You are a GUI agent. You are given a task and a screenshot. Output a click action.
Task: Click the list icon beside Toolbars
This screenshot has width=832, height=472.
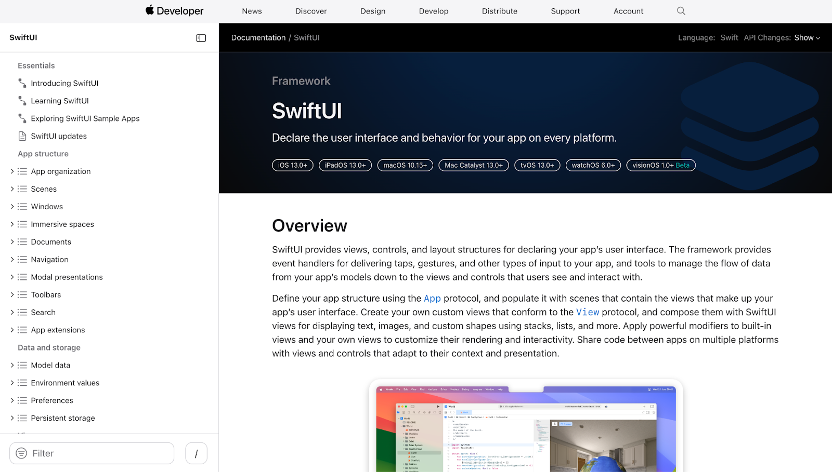pyautogui.click(x=22, y=295)
